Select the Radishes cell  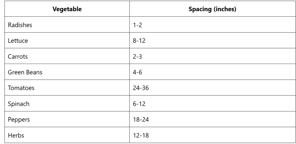click(x=20, y=25)
